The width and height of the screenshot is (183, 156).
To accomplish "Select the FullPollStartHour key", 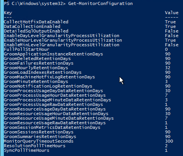I will tap(26, 49).
